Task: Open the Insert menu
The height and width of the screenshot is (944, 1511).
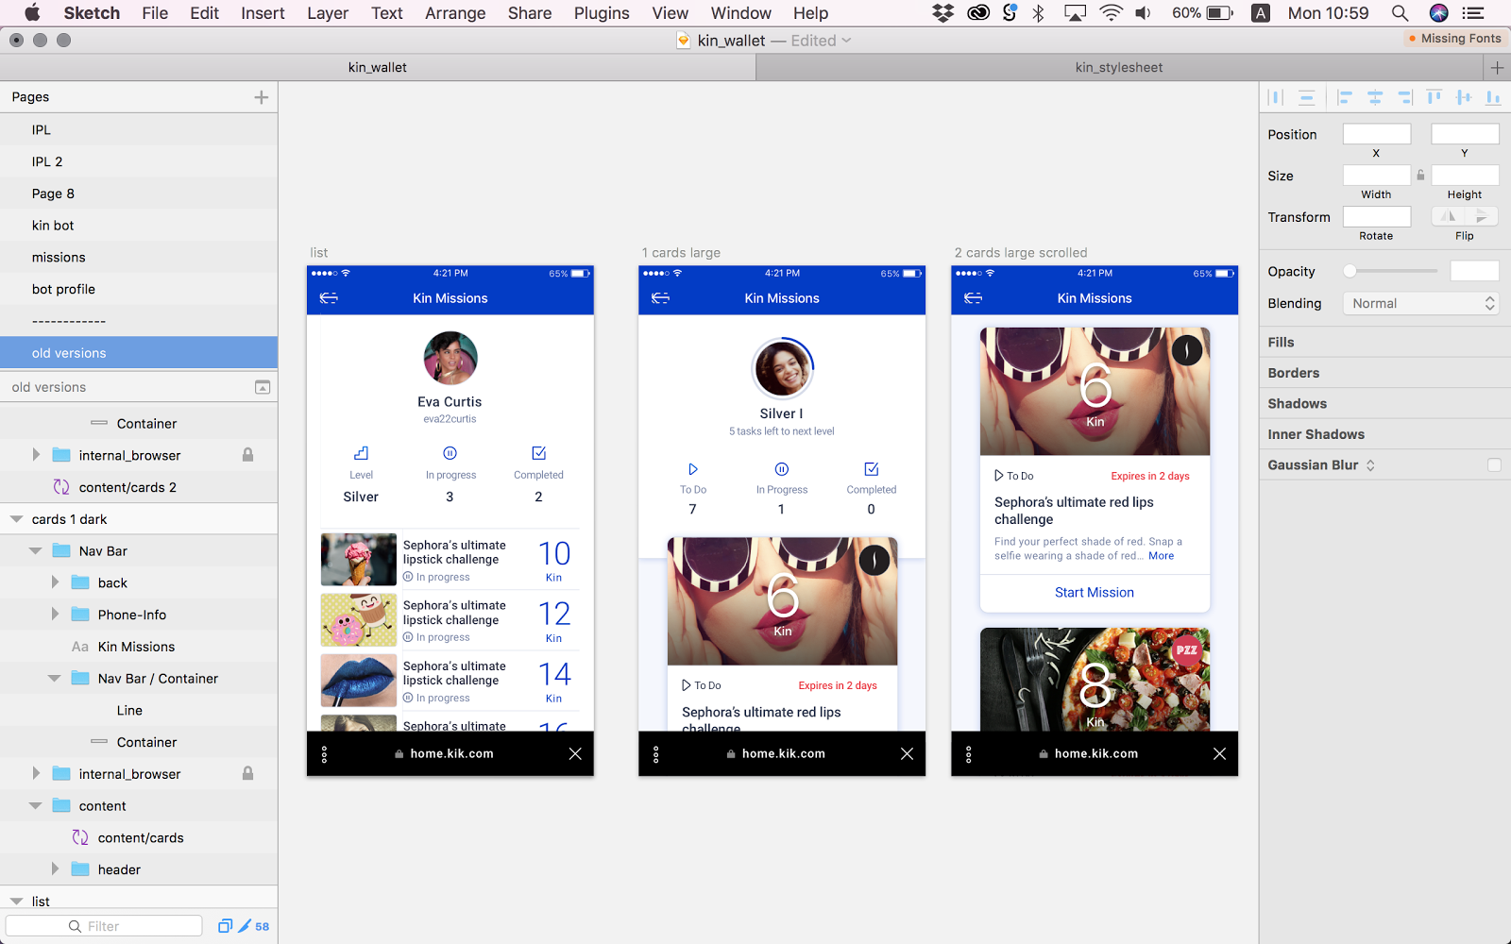Action: pos(263,13)
